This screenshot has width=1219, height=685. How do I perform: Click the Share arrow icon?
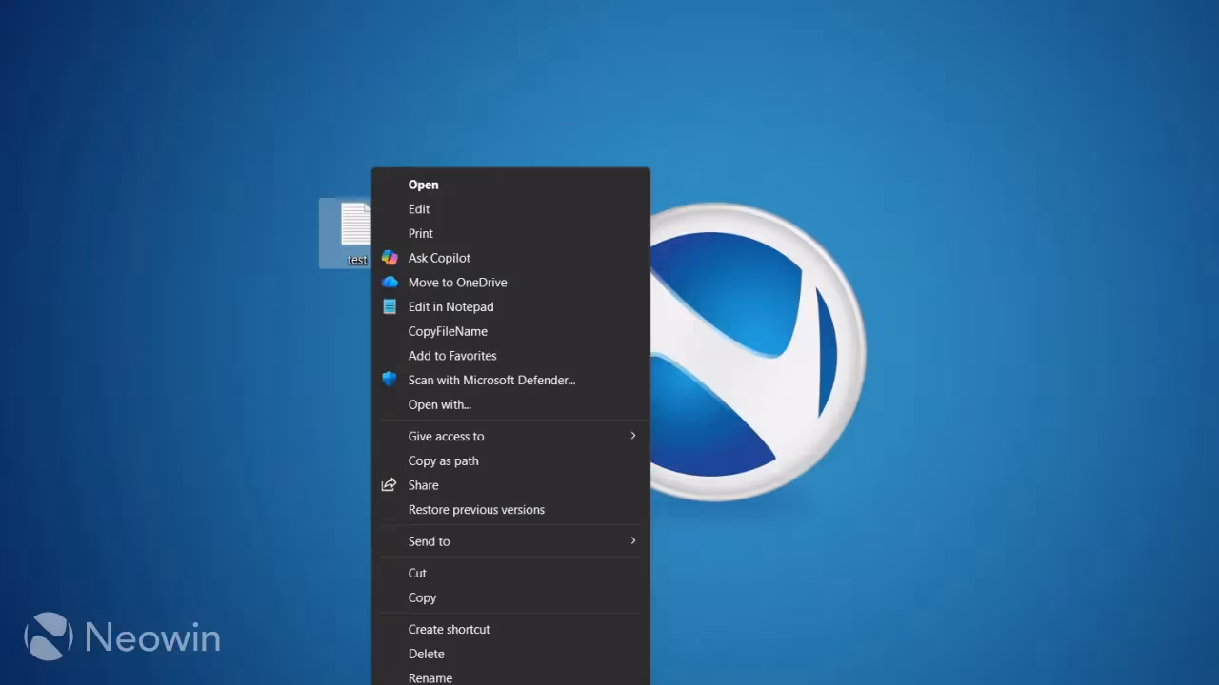[x=389, y=485]
